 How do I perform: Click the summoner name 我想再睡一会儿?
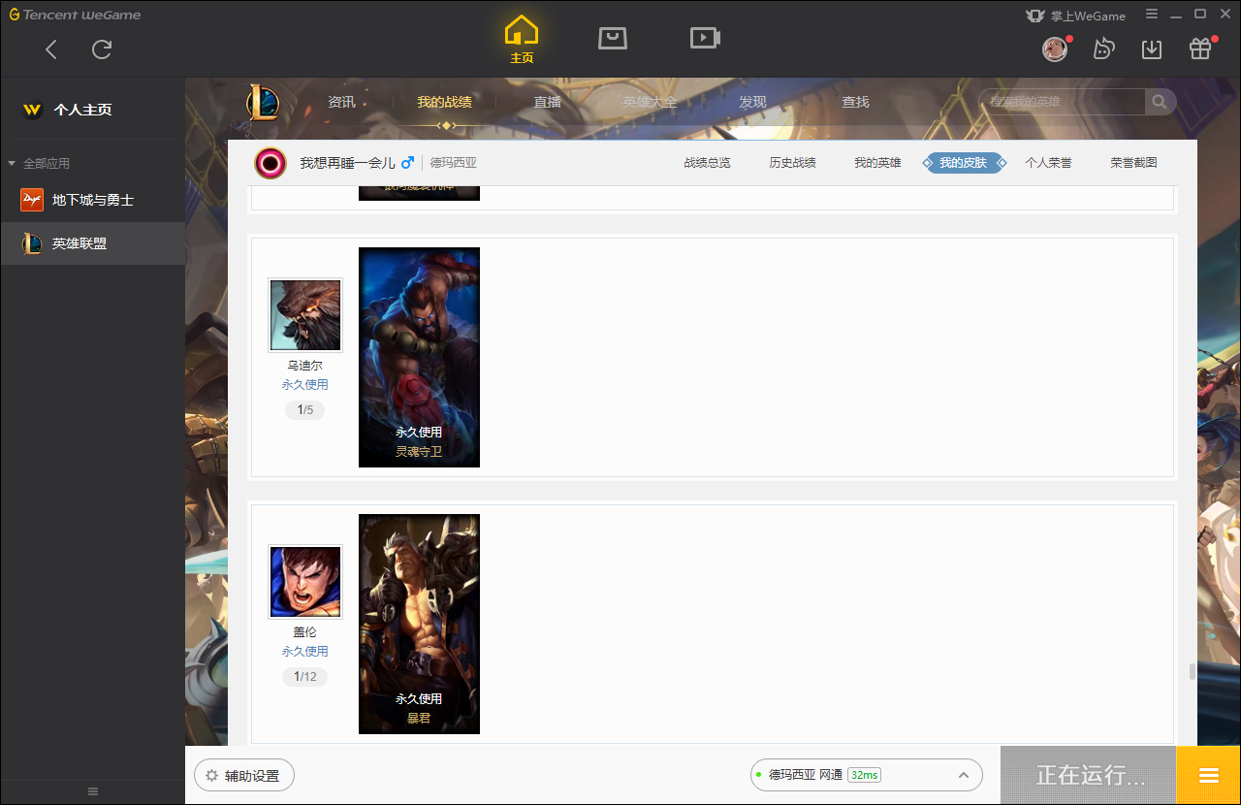pos(347,163)
